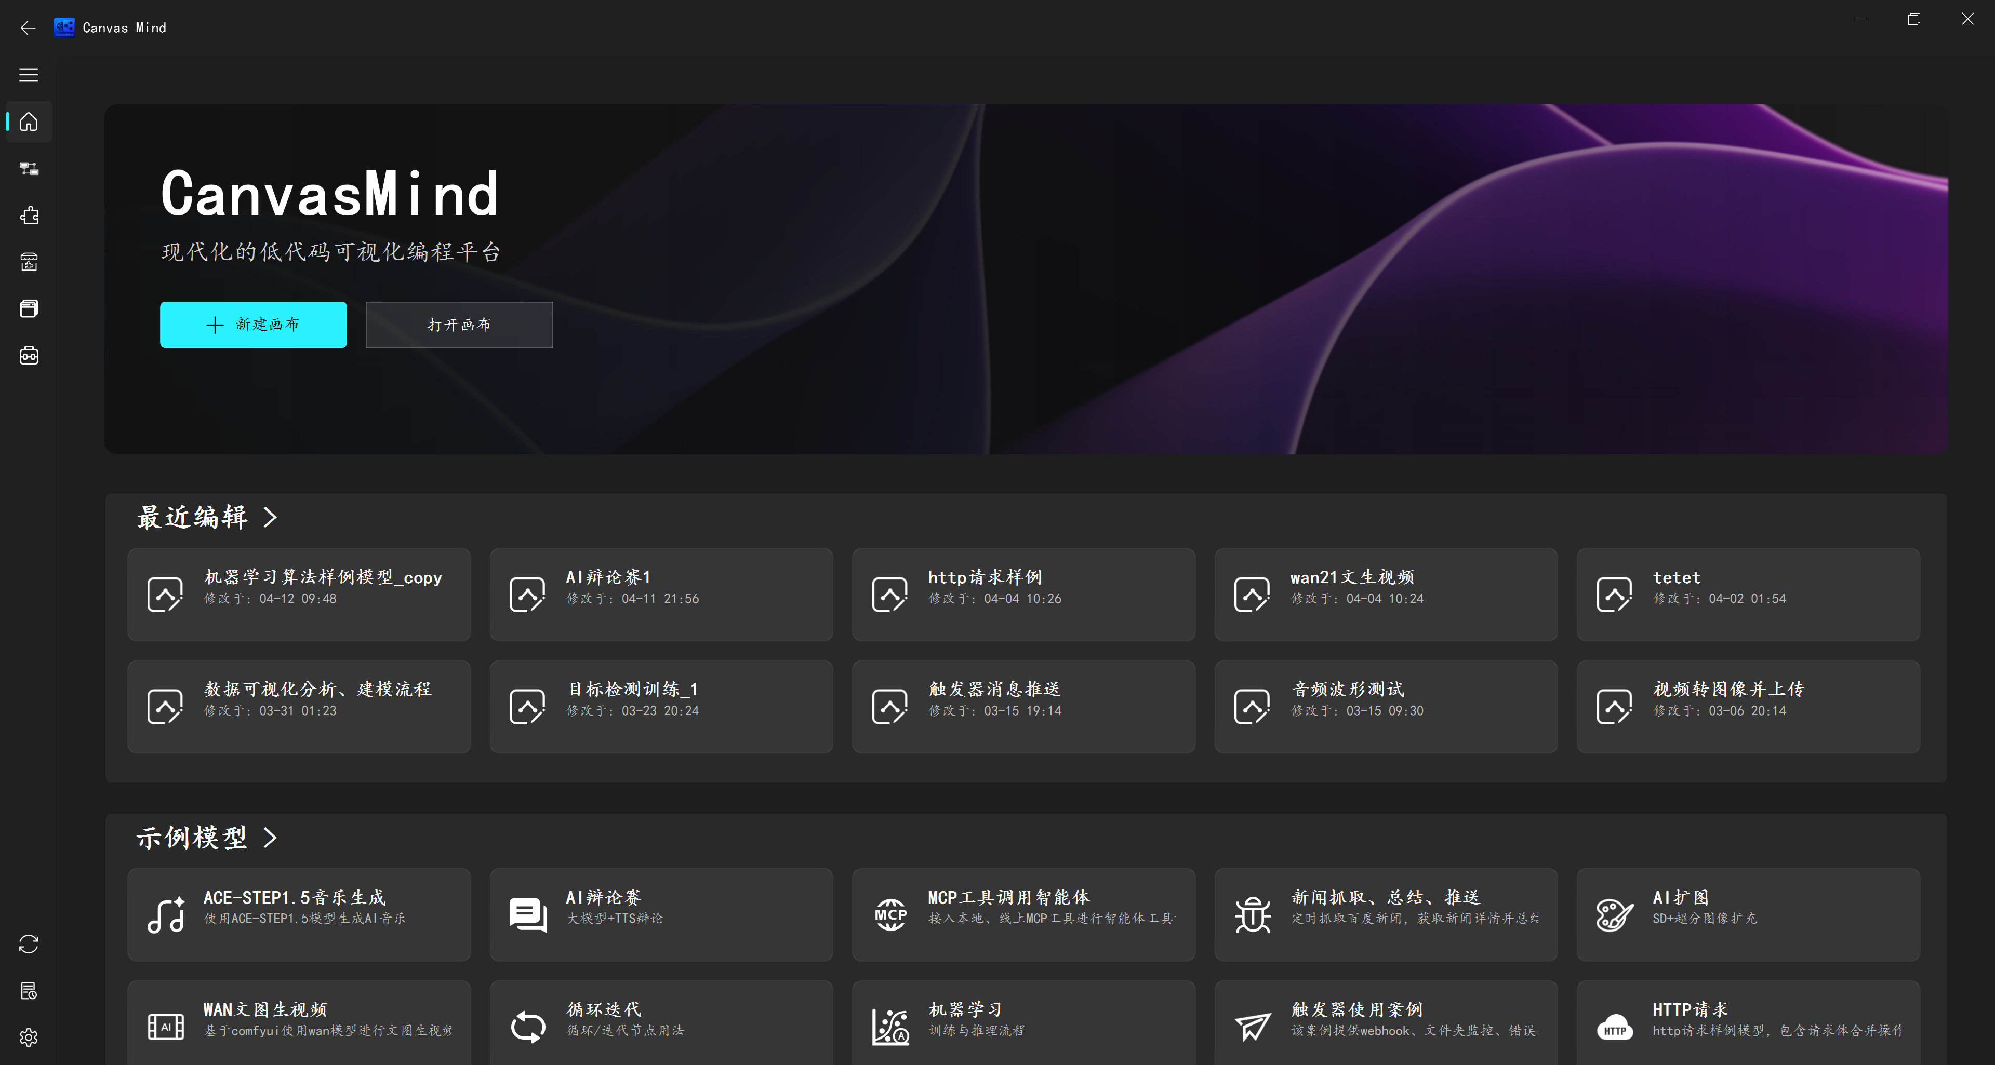Open recent canvas 视频转图像并上传

point(1749,707)
